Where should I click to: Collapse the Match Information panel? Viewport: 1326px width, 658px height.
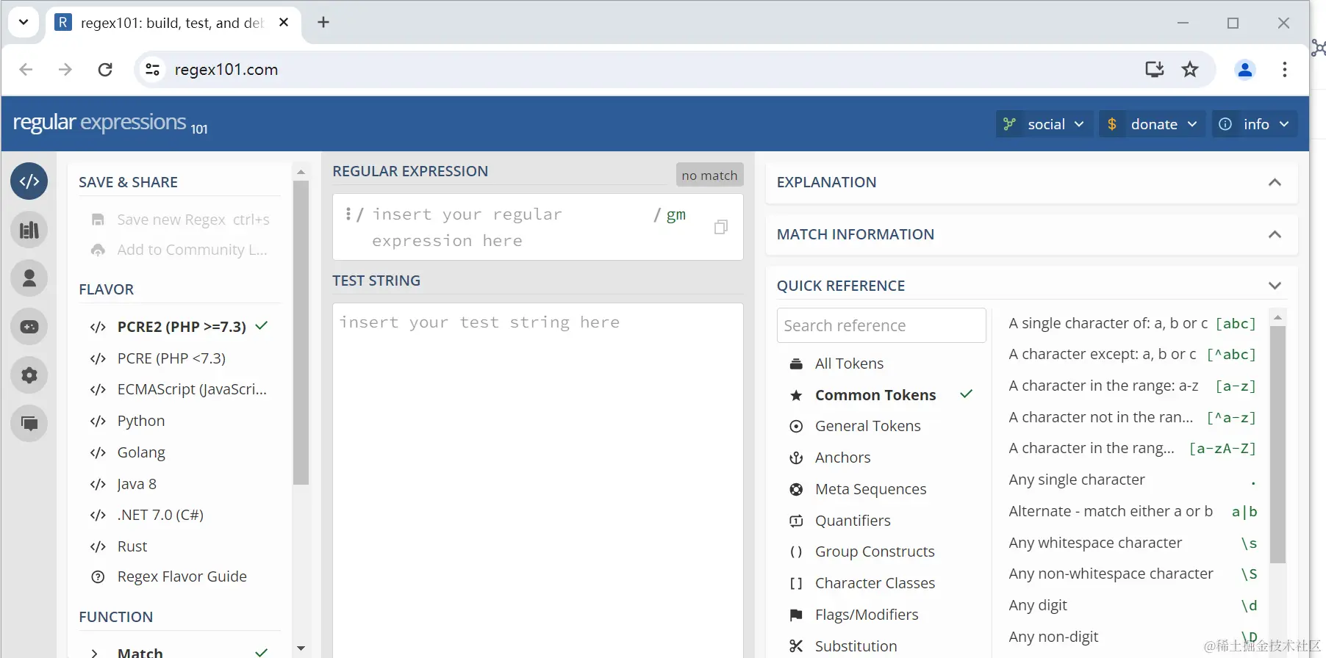[x=1275, y=234]
